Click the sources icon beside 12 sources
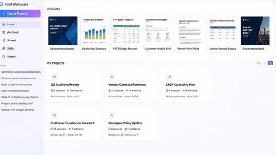 pyautogui.click(x=110, y=90)
